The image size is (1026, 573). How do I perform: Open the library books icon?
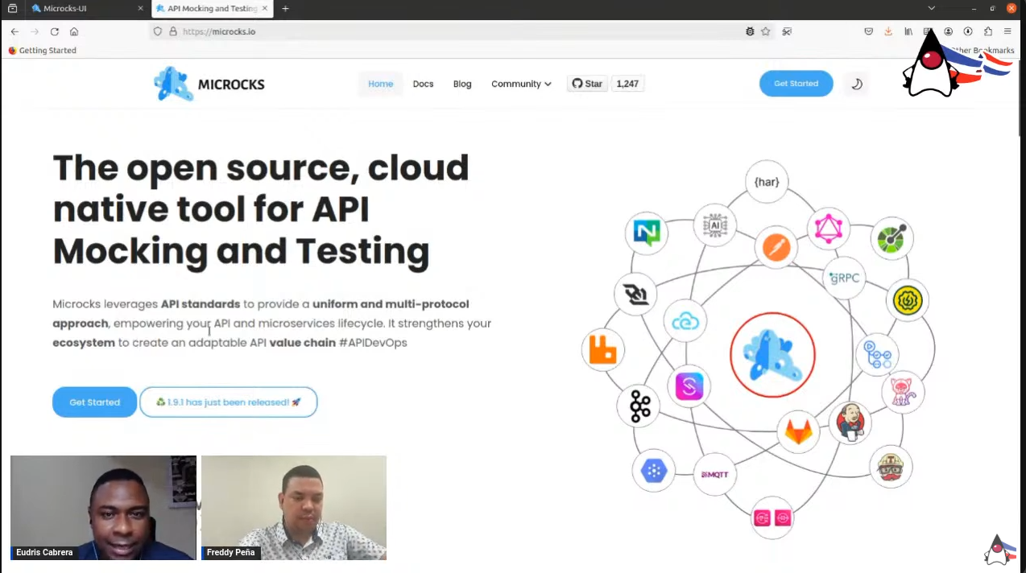(x=908, y=31)
